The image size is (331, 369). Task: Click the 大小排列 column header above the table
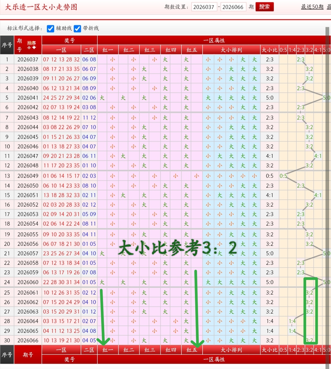[231, 50]
